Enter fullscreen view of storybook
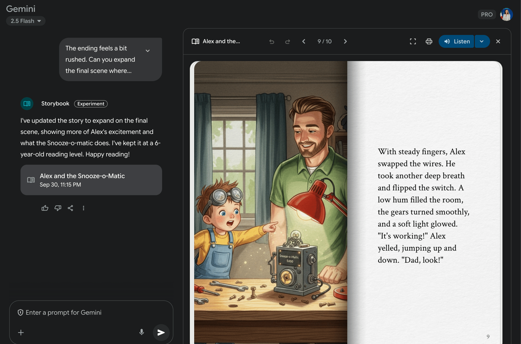This screenshot has height=344, width=521. [x=413, y=42]
